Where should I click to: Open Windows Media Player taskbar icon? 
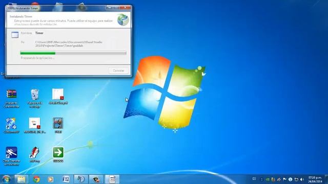pos(50,179)
